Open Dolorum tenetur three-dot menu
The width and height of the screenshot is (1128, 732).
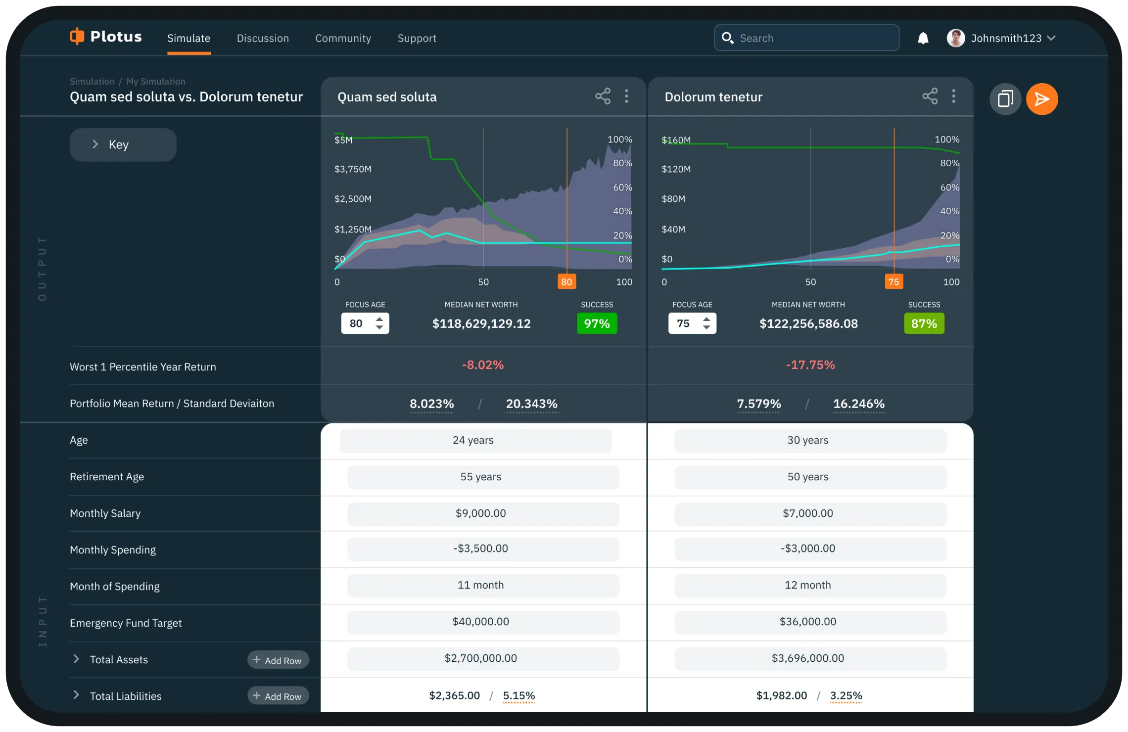[x=953, y=96]
